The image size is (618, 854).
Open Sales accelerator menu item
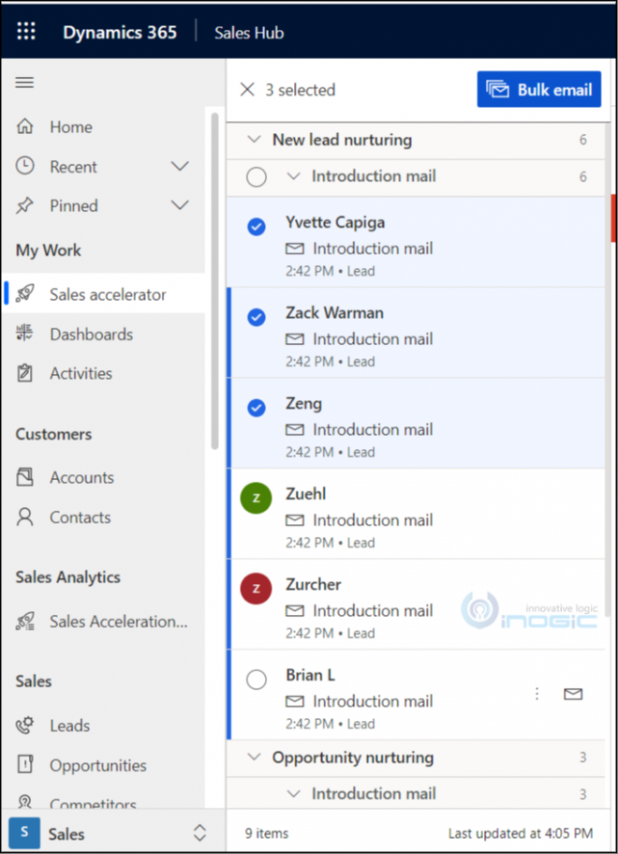point(103,293)
